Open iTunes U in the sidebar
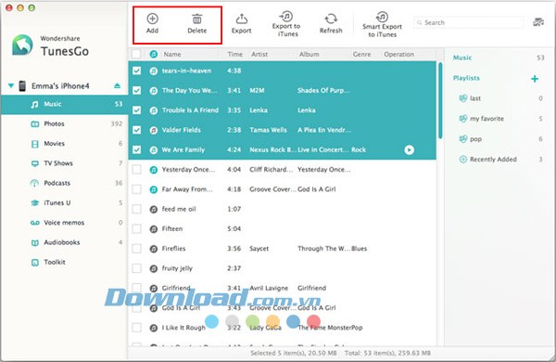 tap(64, 203)
